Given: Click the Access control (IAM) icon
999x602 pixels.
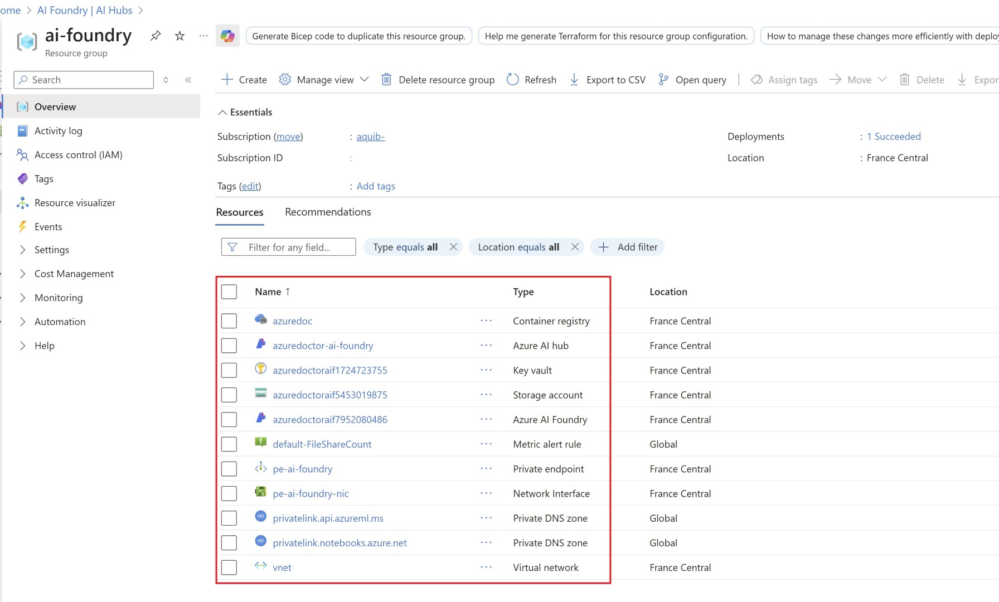Looking at the screenshot, I should tap(22, 155).
